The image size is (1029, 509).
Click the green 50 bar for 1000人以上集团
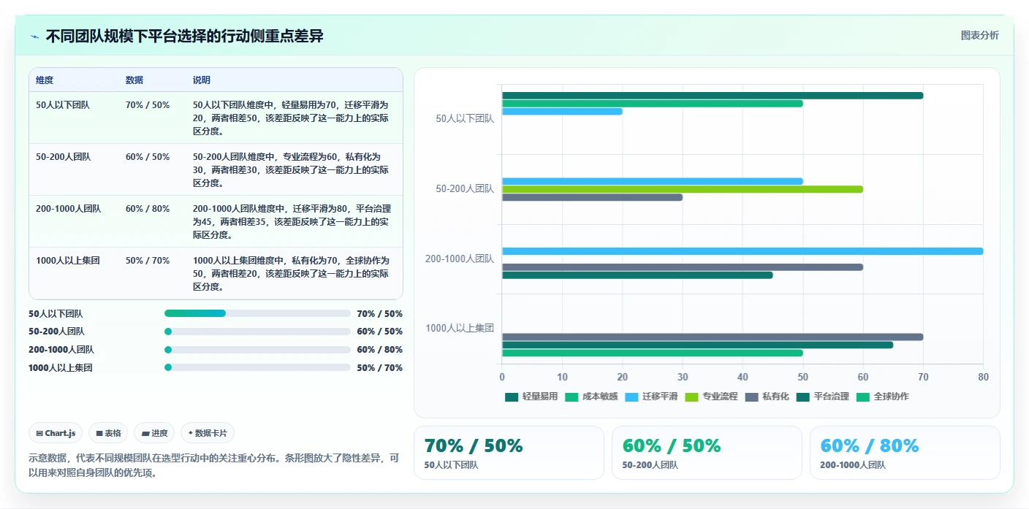point(653,353)
